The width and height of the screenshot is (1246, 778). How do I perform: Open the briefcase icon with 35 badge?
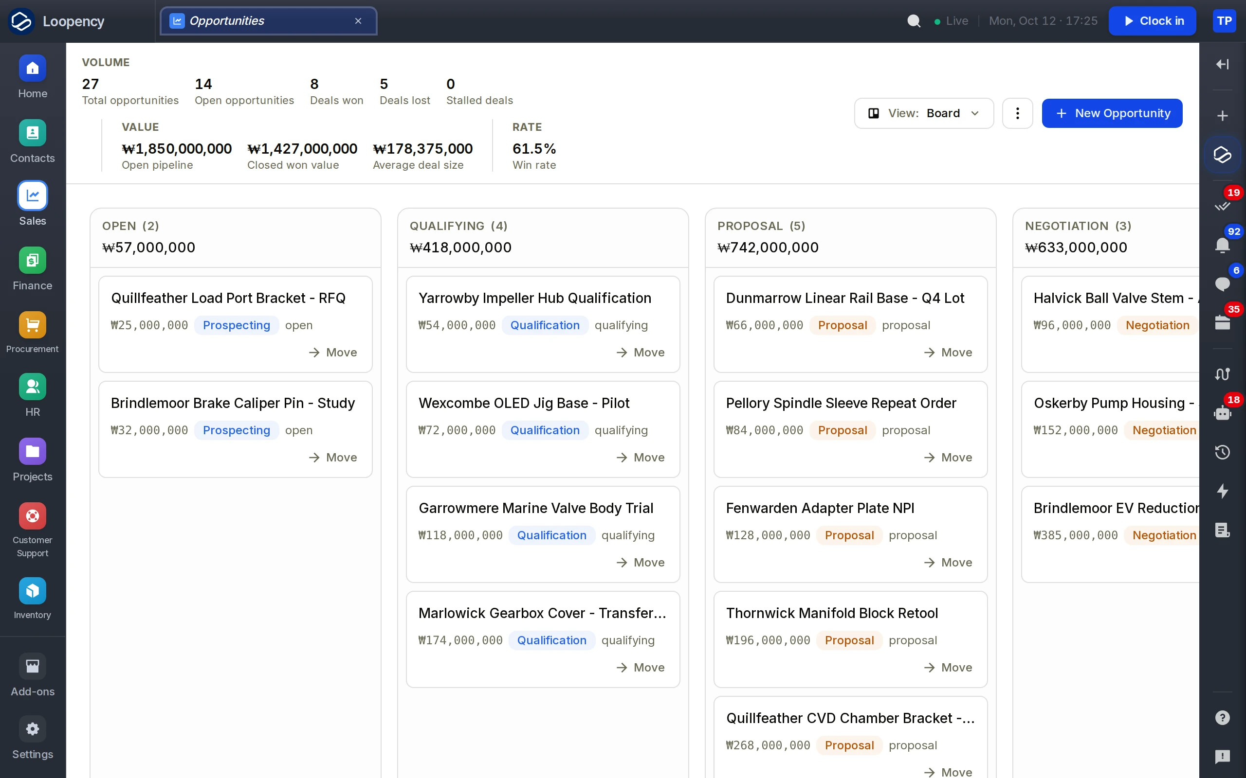coord(1222,322)
